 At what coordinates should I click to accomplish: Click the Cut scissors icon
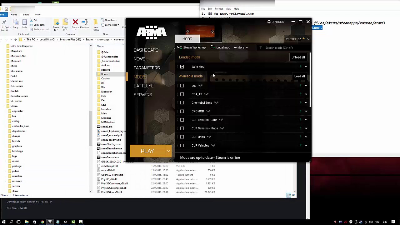coord(32,20)
